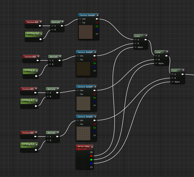The height and width of the screenshot is (177, 194).
Task: Click green channel pin on topmost Texture Sample
Action: [x=97, y=26]
